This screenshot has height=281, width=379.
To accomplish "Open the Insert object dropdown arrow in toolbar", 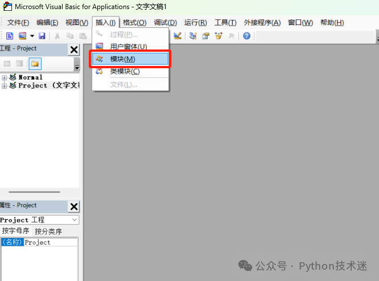I will pyautogui.click(x=32, y=36).
